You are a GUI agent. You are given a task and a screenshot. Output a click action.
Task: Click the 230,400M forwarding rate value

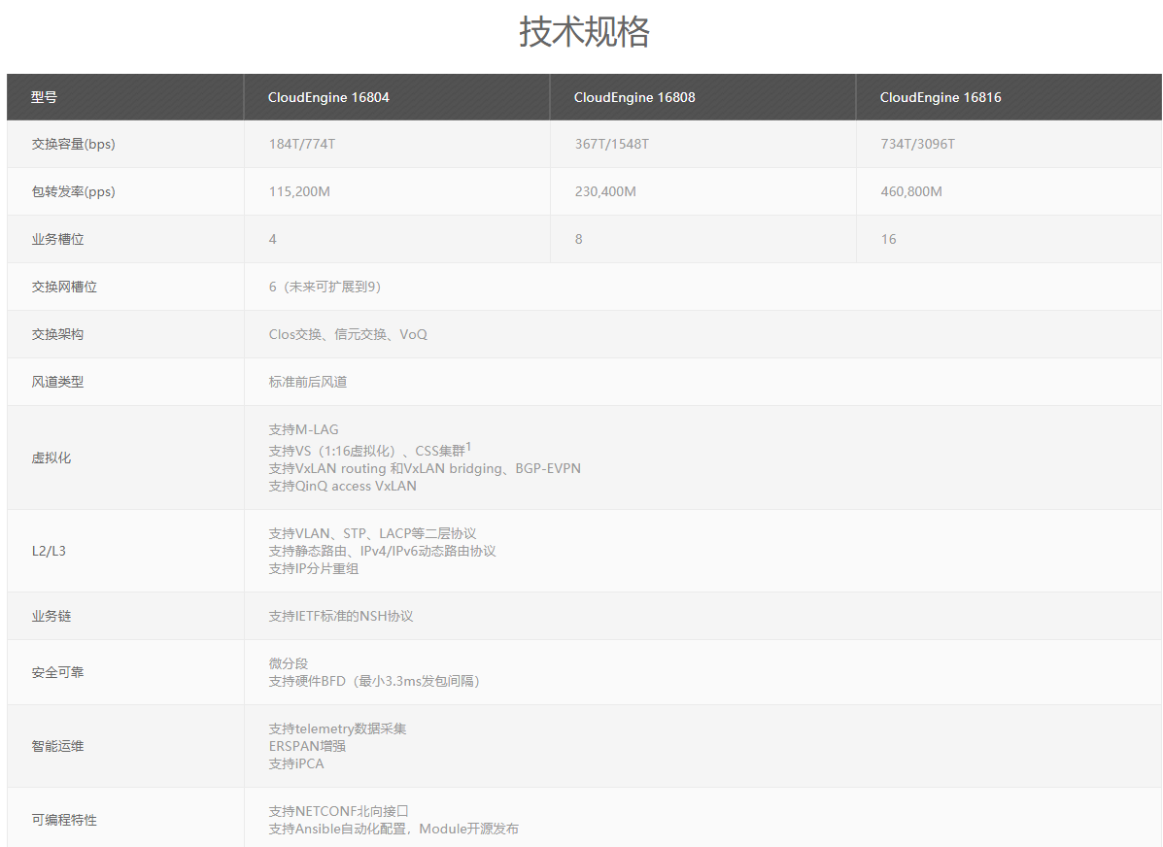tap(605, 191)
